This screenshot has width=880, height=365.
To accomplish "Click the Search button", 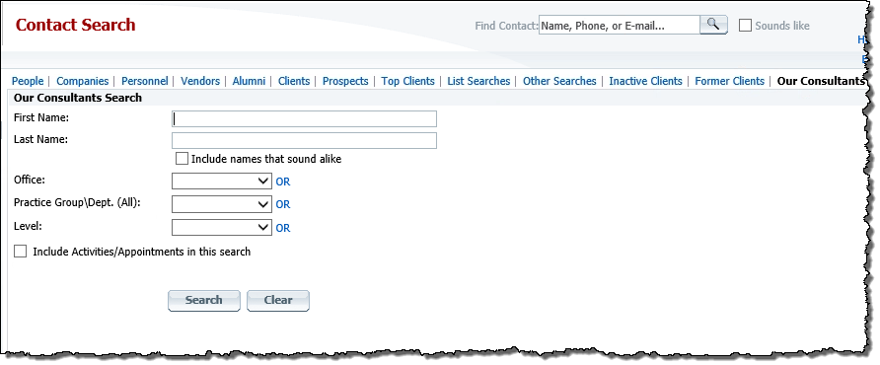I will (x=204, y=301).
